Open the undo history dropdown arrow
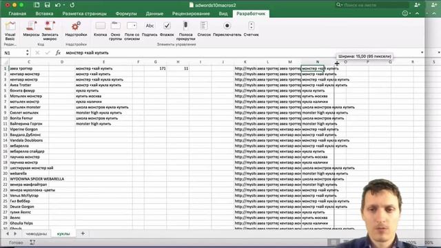Image resolution: width=441 pixels, height=248 pixels. [64, 5]
